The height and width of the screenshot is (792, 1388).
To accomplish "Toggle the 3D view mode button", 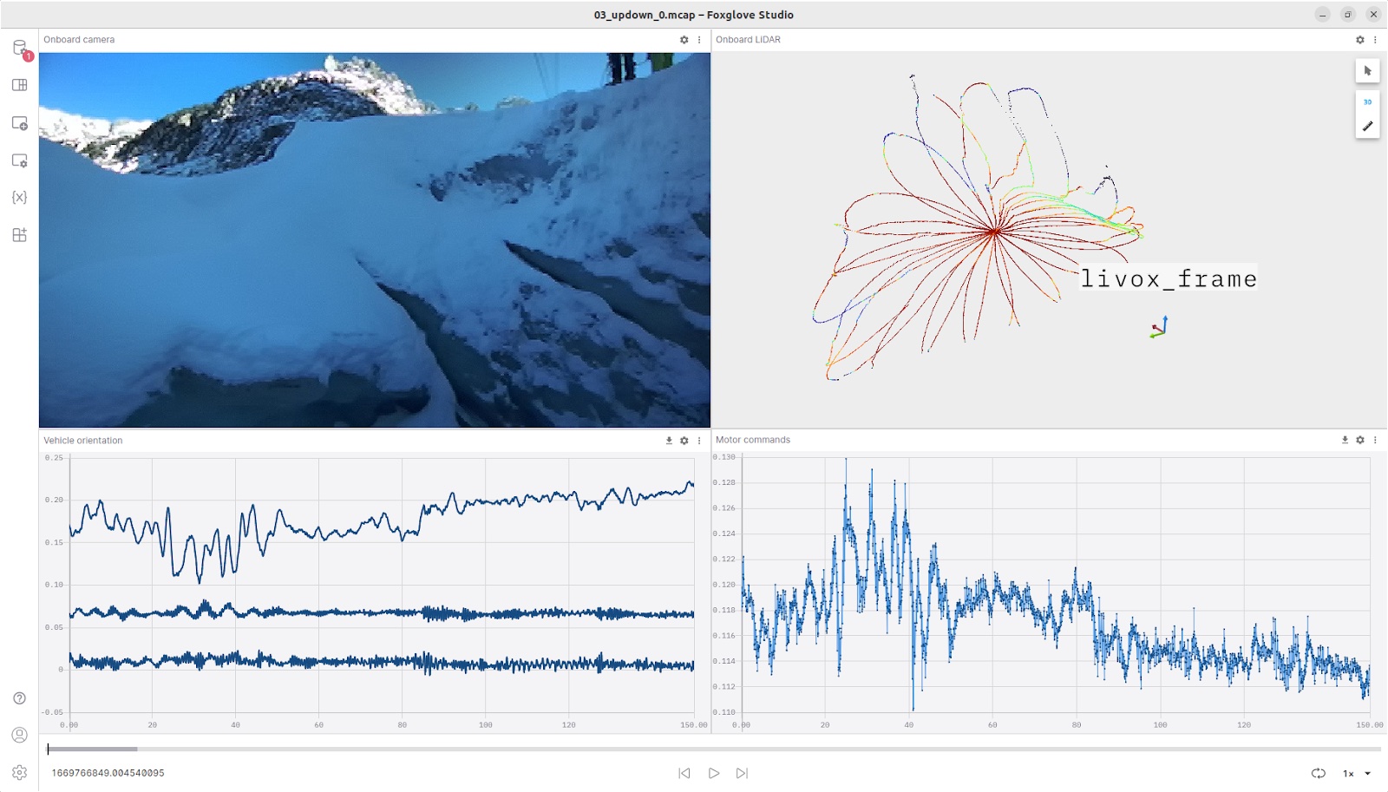I will [1367, 102].
